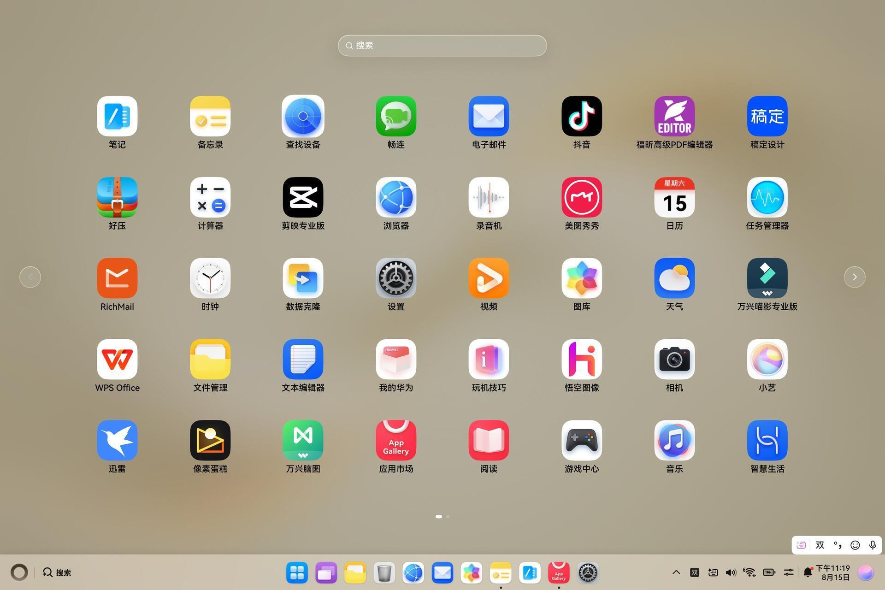Open 图库 from the app grid
The height and width of the screenshot is (590, 885).
click(x=582, y=278)
